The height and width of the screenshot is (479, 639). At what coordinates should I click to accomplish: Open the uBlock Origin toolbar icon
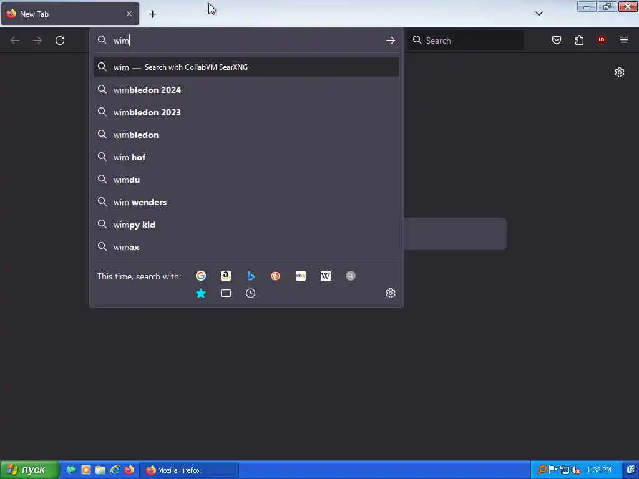point(602,40)
